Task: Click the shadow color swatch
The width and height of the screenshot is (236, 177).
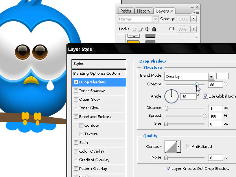Action: click(x=222, y=76)
